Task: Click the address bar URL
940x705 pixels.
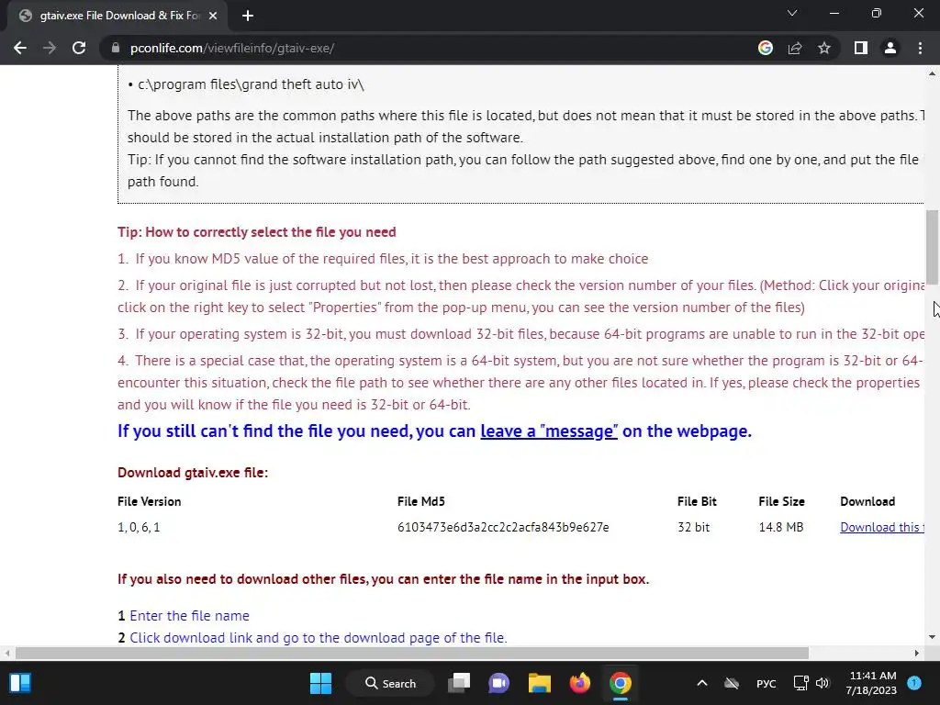Action: pyautogui.click(x=232, y=48)
